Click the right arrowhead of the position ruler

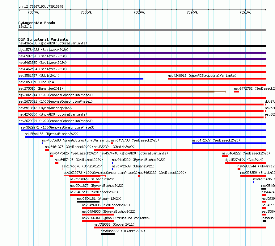[265, 10]
